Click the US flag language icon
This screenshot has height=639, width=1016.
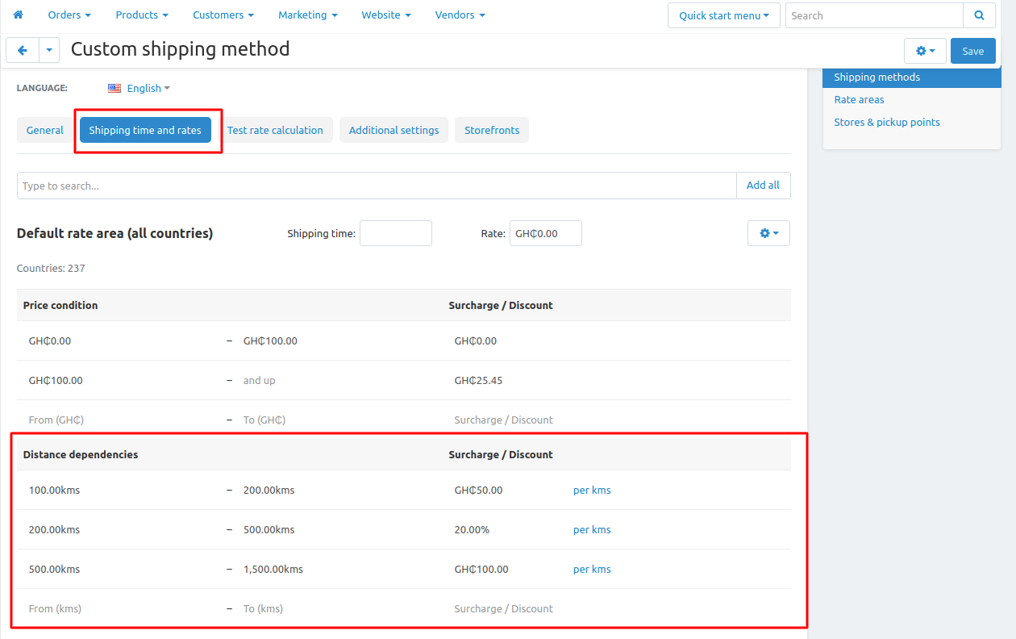[x=115, y=88]
